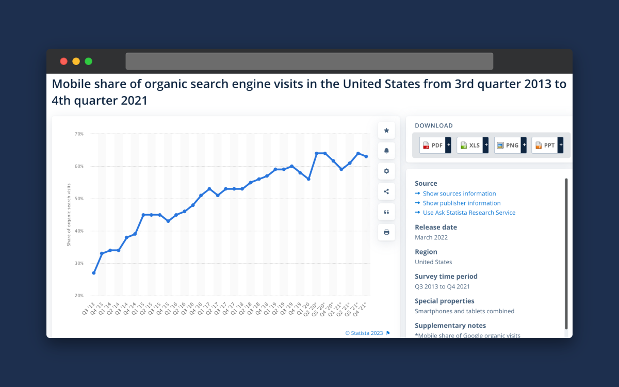The image size is (619, 387).
Task: Download the chart as PDF
Action: point(432,146)
